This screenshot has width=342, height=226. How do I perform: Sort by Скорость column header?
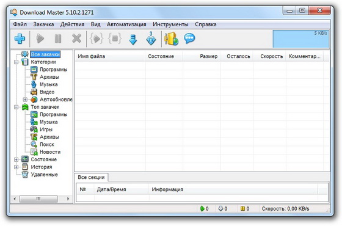(269, 56)
